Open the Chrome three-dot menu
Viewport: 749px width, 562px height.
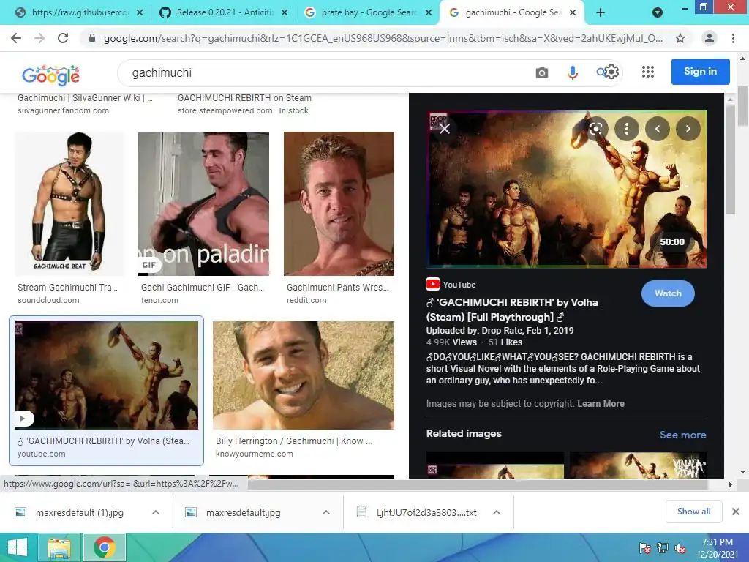point(733,38)
